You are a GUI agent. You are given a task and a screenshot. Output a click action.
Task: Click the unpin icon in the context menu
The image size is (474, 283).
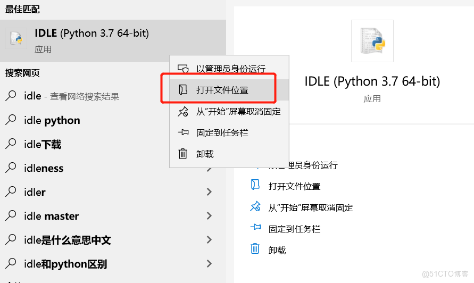(183, 112)
